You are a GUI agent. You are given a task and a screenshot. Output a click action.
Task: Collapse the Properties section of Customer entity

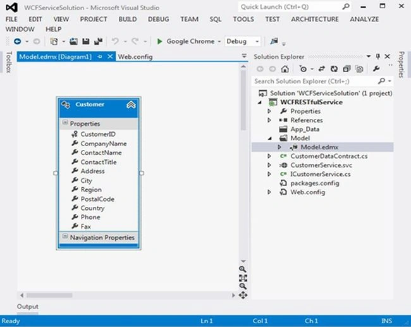(65, 123)
